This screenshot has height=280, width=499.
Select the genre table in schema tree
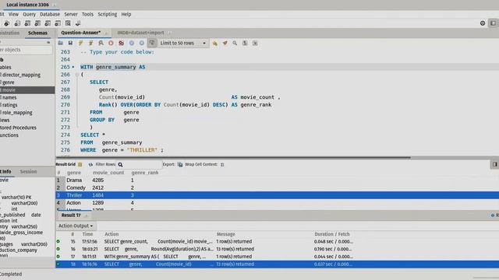[x=9, y=82]
